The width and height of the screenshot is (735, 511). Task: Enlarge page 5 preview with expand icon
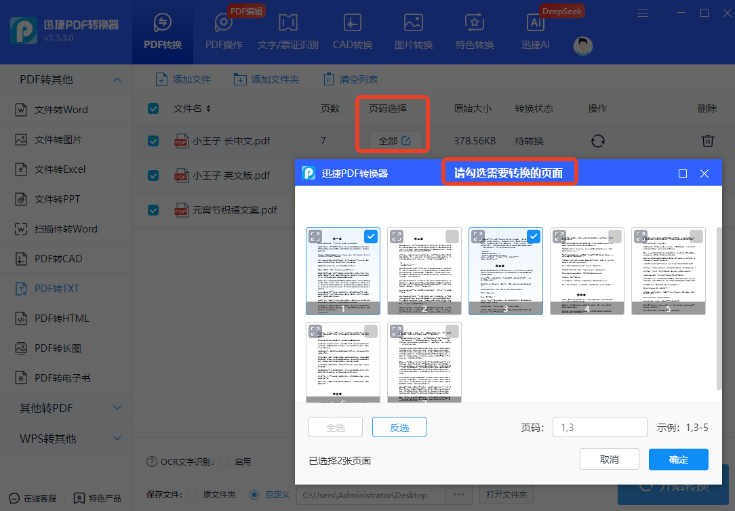pos(641,237)
